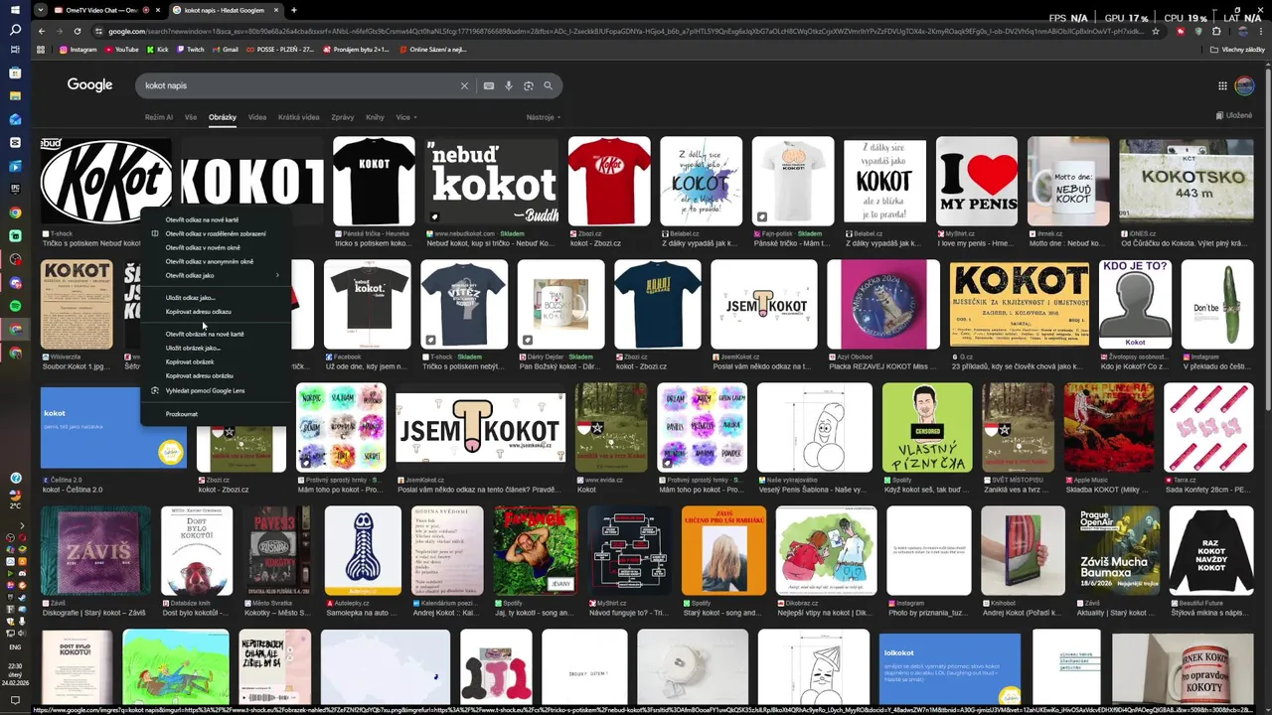Image resolution: width=1272 pixels, height=715 pixels.
Task: Open the Prague OpenAir Záviš Mucha thumbnail
Action: [x=1118, y=551]
